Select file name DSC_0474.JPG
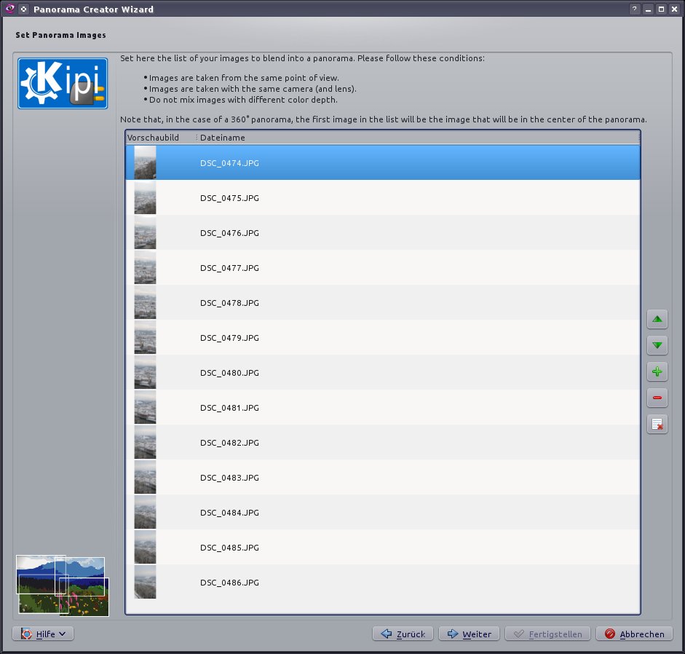The image size is (685, 654). (229, 163)
